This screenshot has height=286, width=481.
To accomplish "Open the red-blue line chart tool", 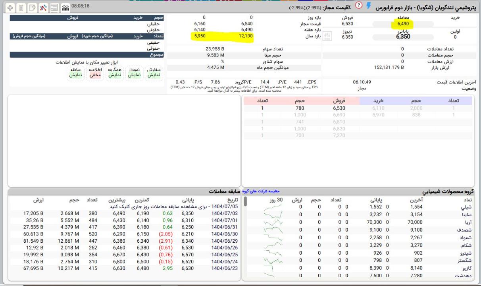I will (x=43, y=8).
